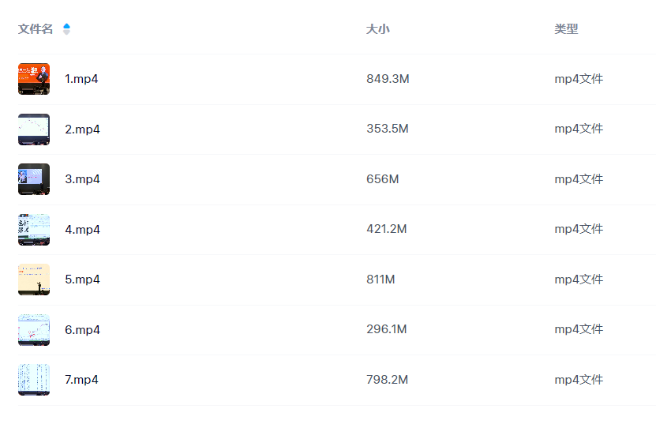Open the 5.mp4 video thumbnail
656x424 pixels.
tap(34, 280)
